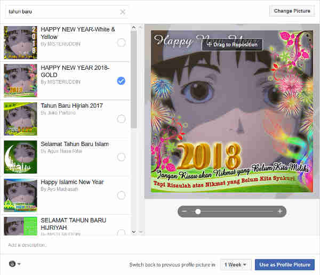This screenshot has height=275, width=320.
Task: Open the Selamat Tahun Baru Islam thumbnail
Action: pos(21,157)
